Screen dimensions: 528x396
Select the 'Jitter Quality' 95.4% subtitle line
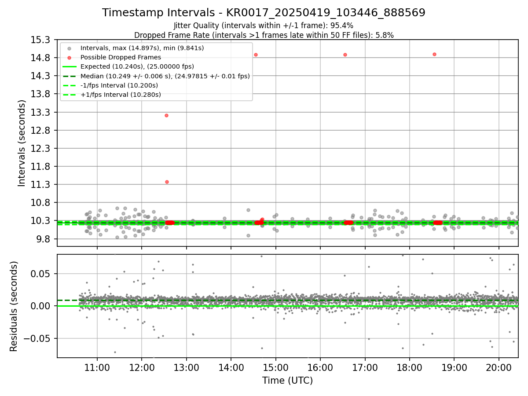[x=264, y=26]
